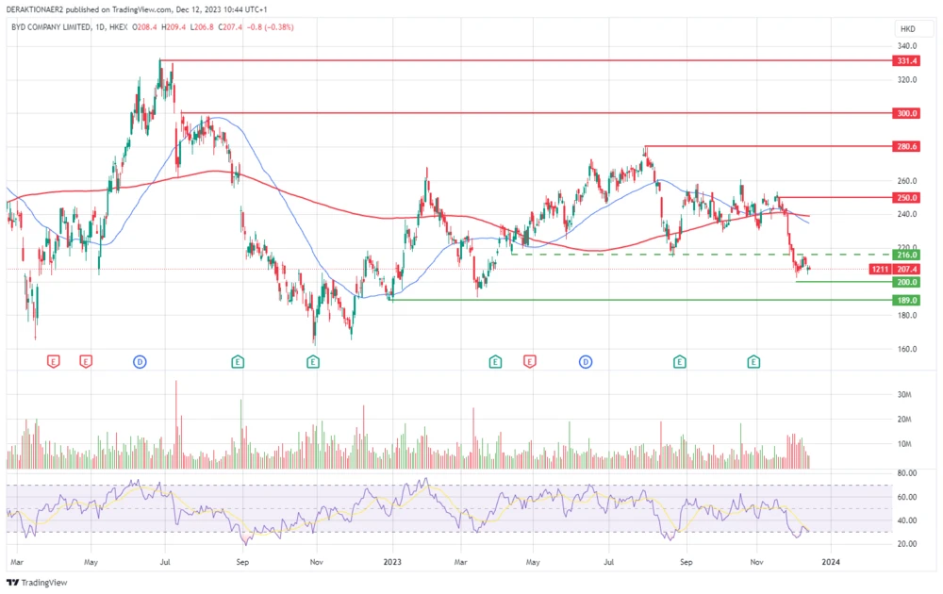
Task: Select the blue dividend D marker near June 2023
Action: (x=586, y=361)
